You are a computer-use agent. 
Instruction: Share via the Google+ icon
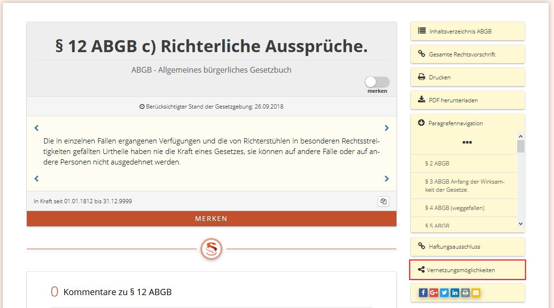[434, 293]
